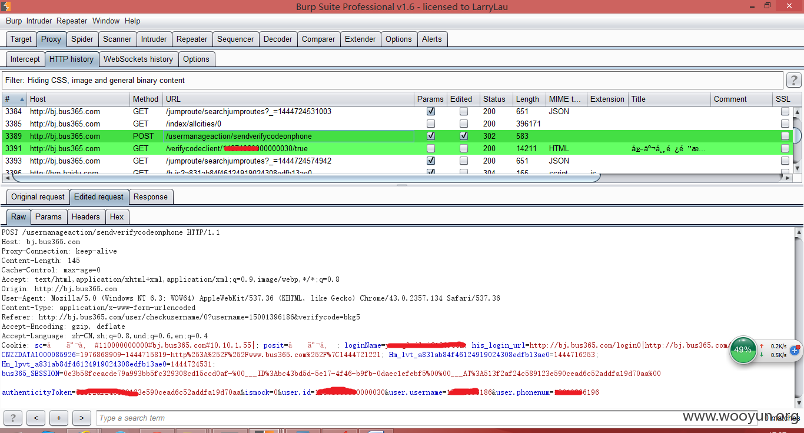Switch to the Comparer tab
The image size is (804, 433).
click(x=318, y=39)
